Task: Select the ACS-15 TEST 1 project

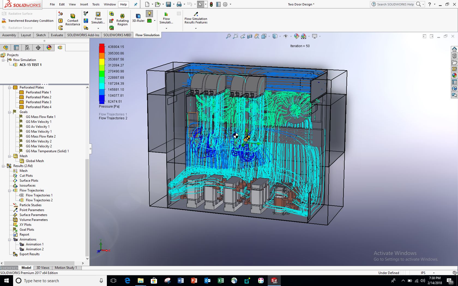Action: (x=31, y=65)
